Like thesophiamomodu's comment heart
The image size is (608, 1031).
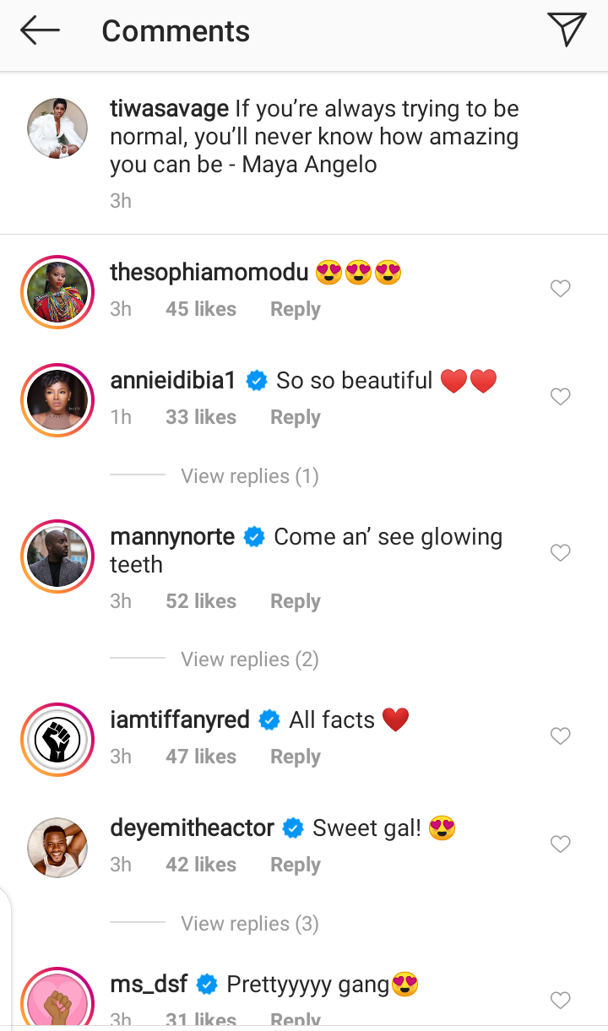tap(560, 289)
